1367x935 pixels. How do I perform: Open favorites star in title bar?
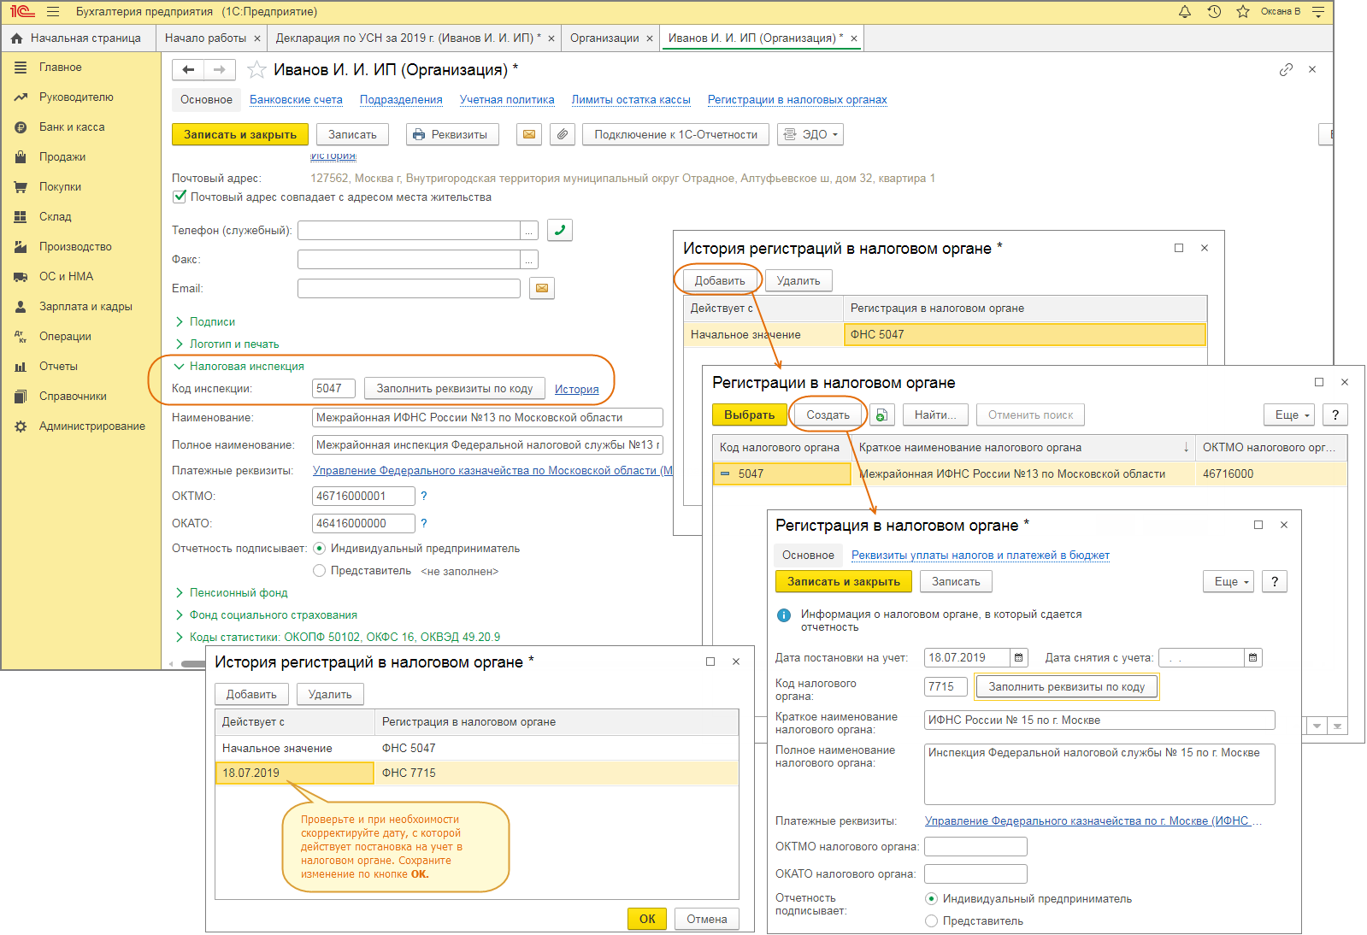(1243, 12)
